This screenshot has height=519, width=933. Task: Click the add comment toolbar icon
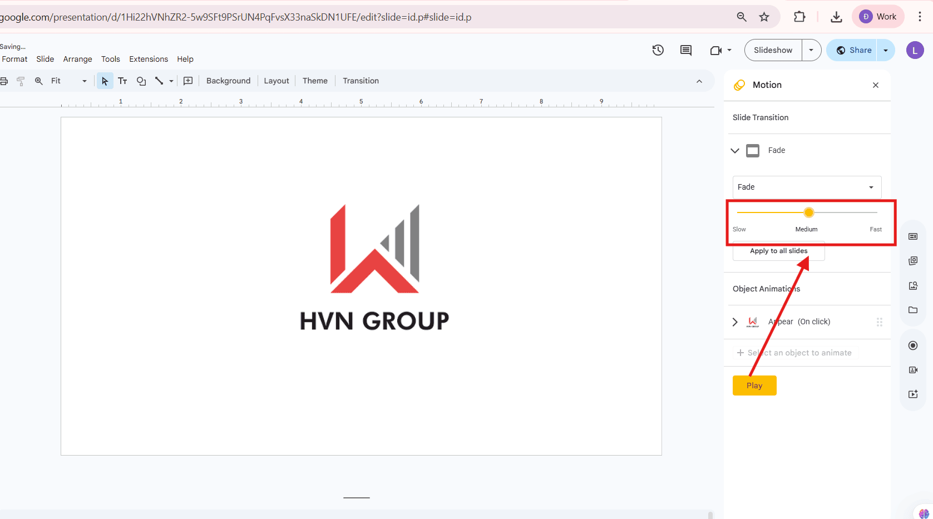188,81
